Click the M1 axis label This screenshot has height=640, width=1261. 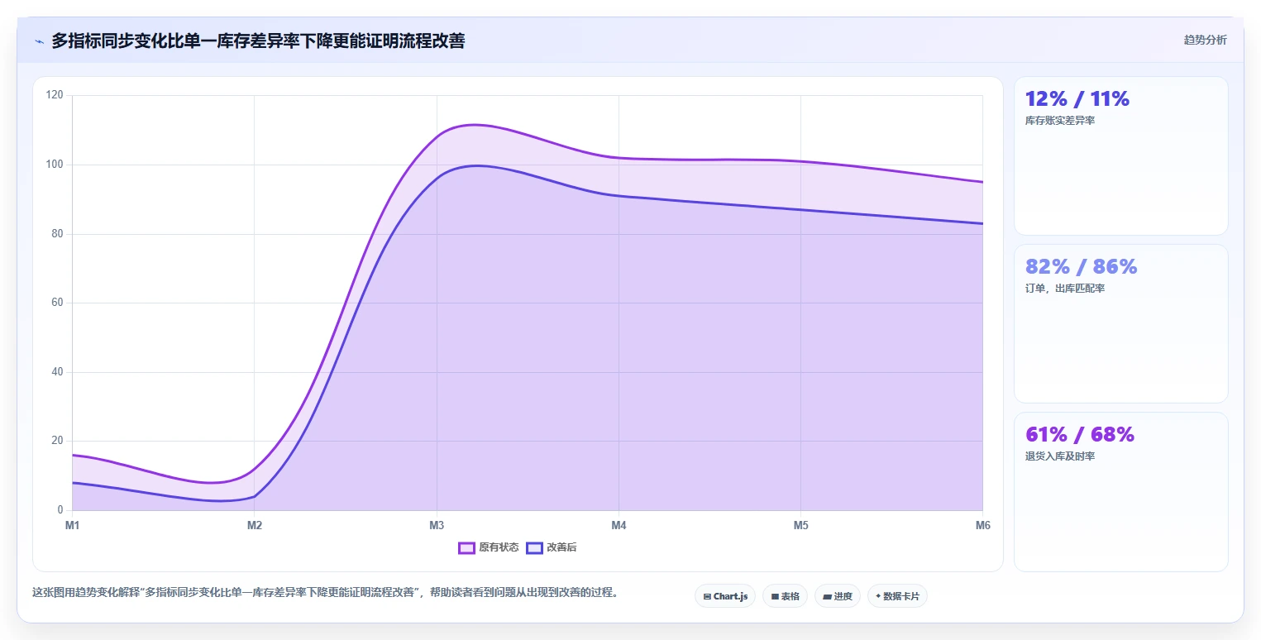(73, 525)
